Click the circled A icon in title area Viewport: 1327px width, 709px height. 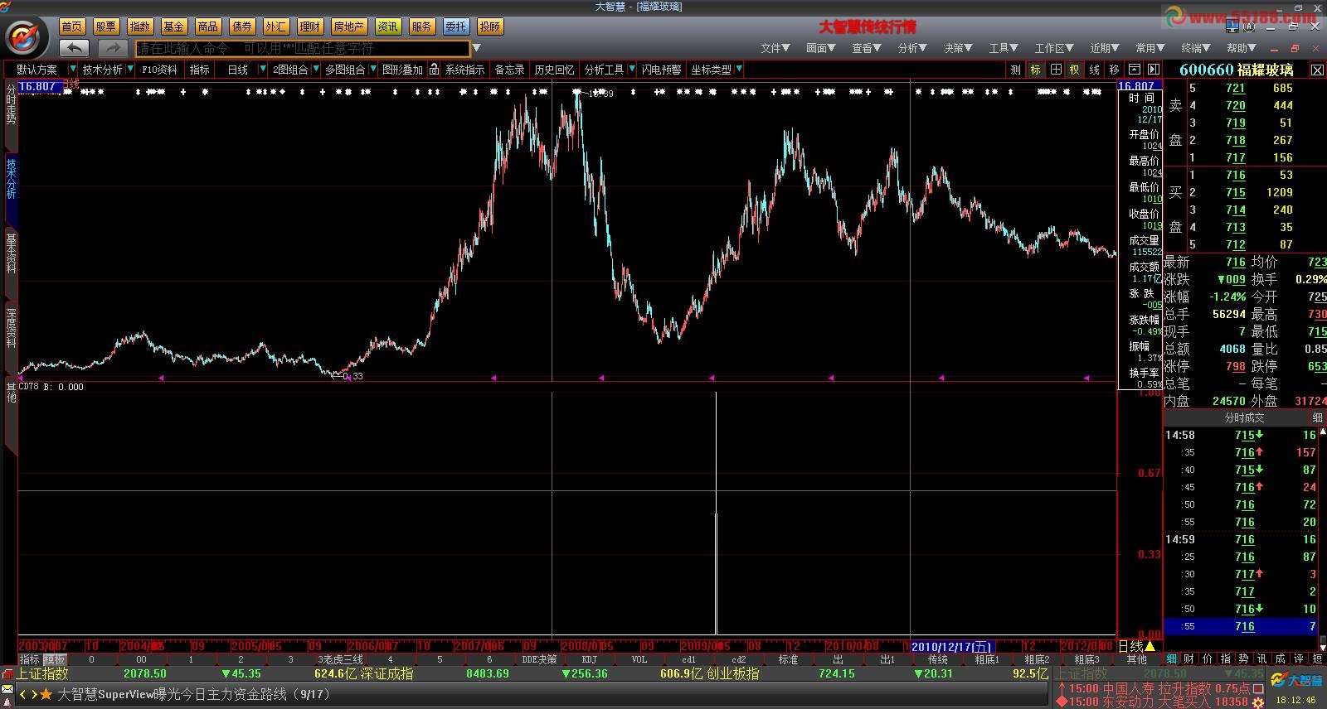coord(1250,27)
